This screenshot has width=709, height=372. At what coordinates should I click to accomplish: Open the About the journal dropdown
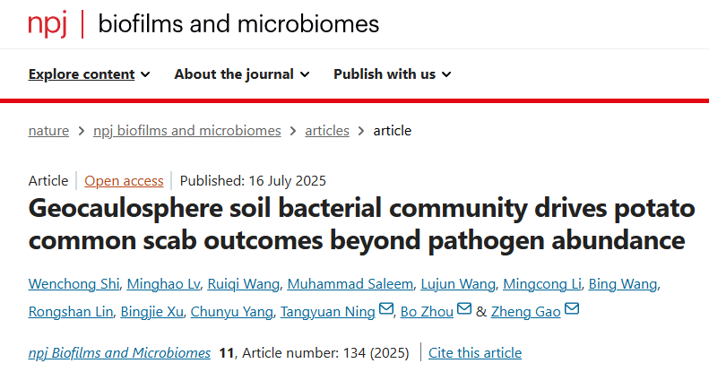tap(241, 74)
